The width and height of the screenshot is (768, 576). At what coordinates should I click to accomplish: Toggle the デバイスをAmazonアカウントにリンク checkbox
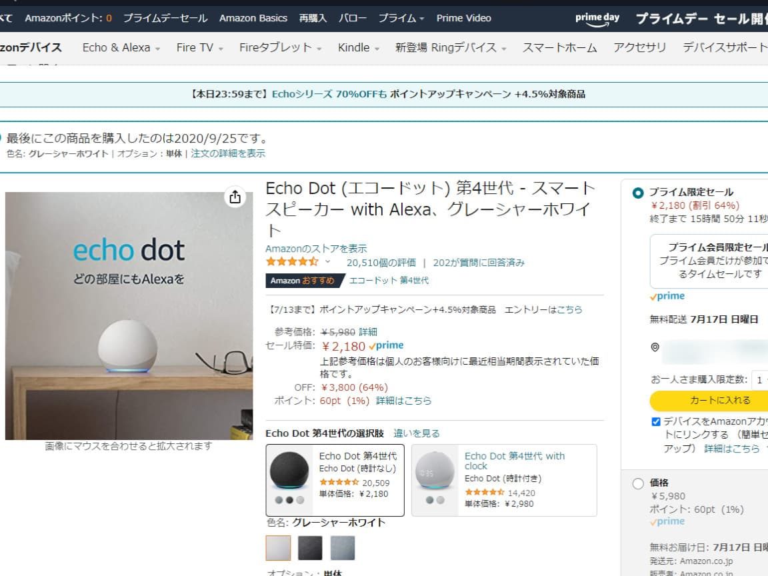pyautogui.click(x=656, y=421)
